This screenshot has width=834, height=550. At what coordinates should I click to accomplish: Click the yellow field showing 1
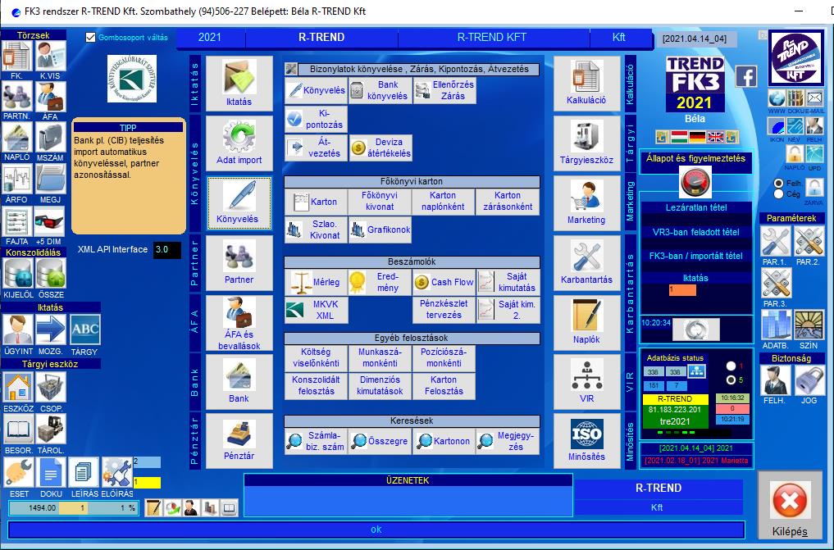click(x=148, y=483)
